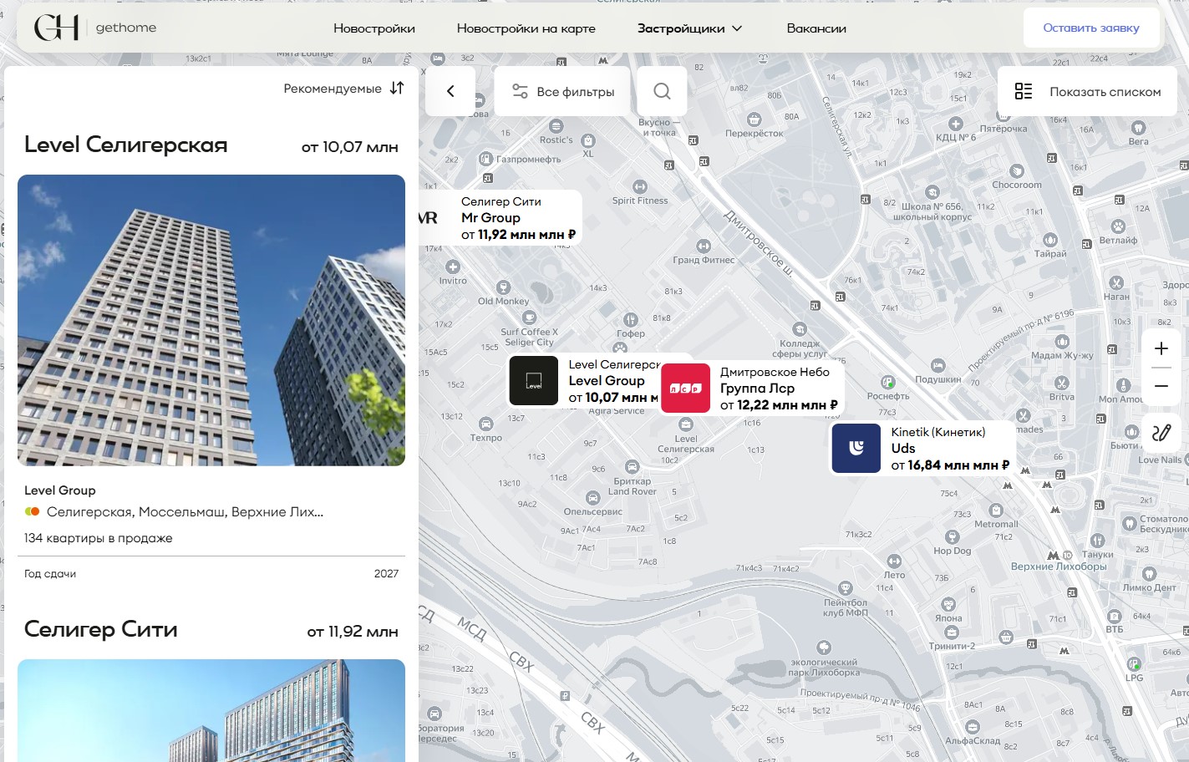The height and width of the screenshot is (762, 1189).
Task: Click the Level Селигерская building photo
Action: [211, 320]
